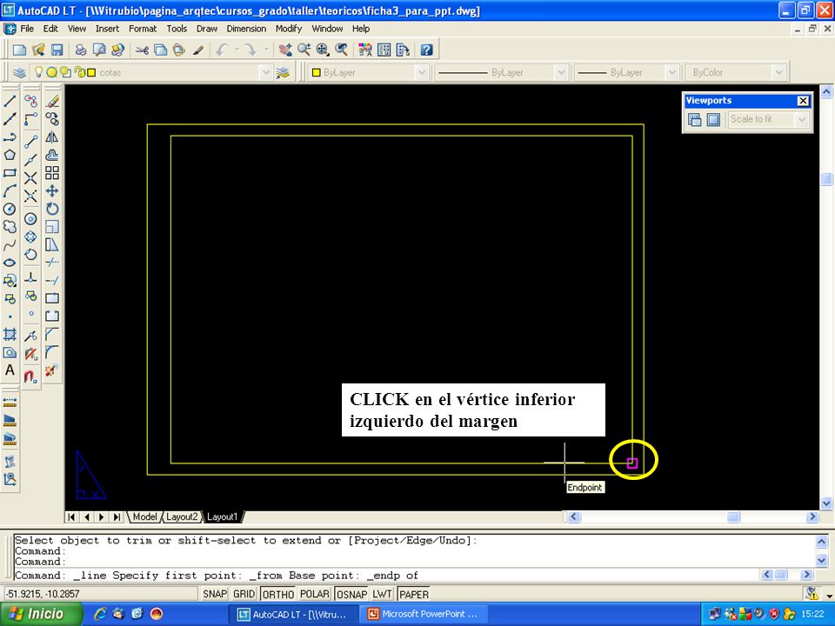Click the horizontal scrollbar thumb

point(733,516)
